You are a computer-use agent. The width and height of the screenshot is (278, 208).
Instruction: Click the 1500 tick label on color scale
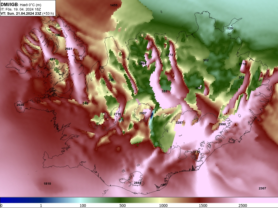pos(203,206)
